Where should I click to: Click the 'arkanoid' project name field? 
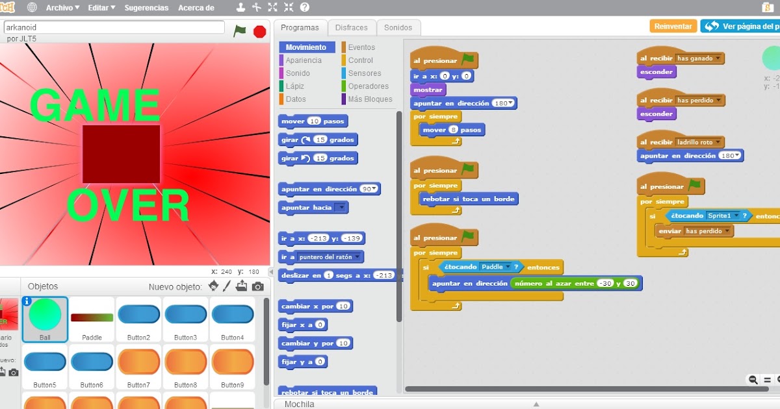pyautogui.click(x=114, y=28)
